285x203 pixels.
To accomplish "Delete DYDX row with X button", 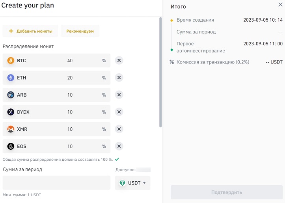I will (119, 112).
